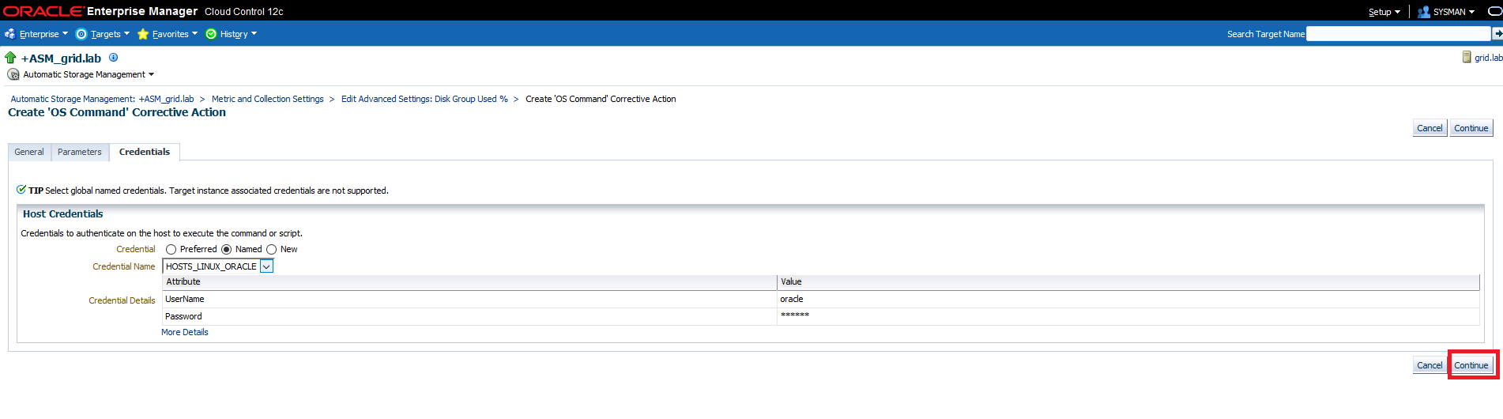1503x419 pixels.
Task: Click into the Search Target Name field
Action: [x=1399, y=34]
